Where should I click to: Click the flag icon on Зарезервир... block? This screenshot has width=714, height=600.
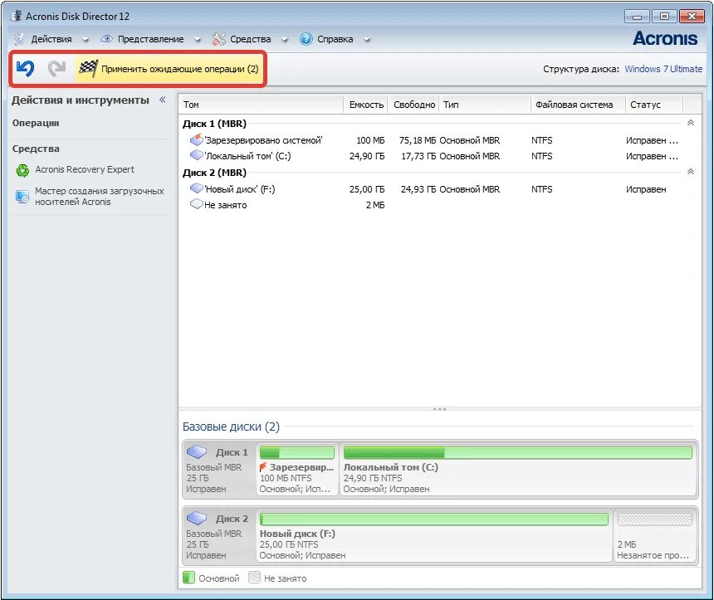pos(262,467)
